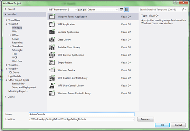Select the Class Library template name
190x131 pixels.
point(64,40)
